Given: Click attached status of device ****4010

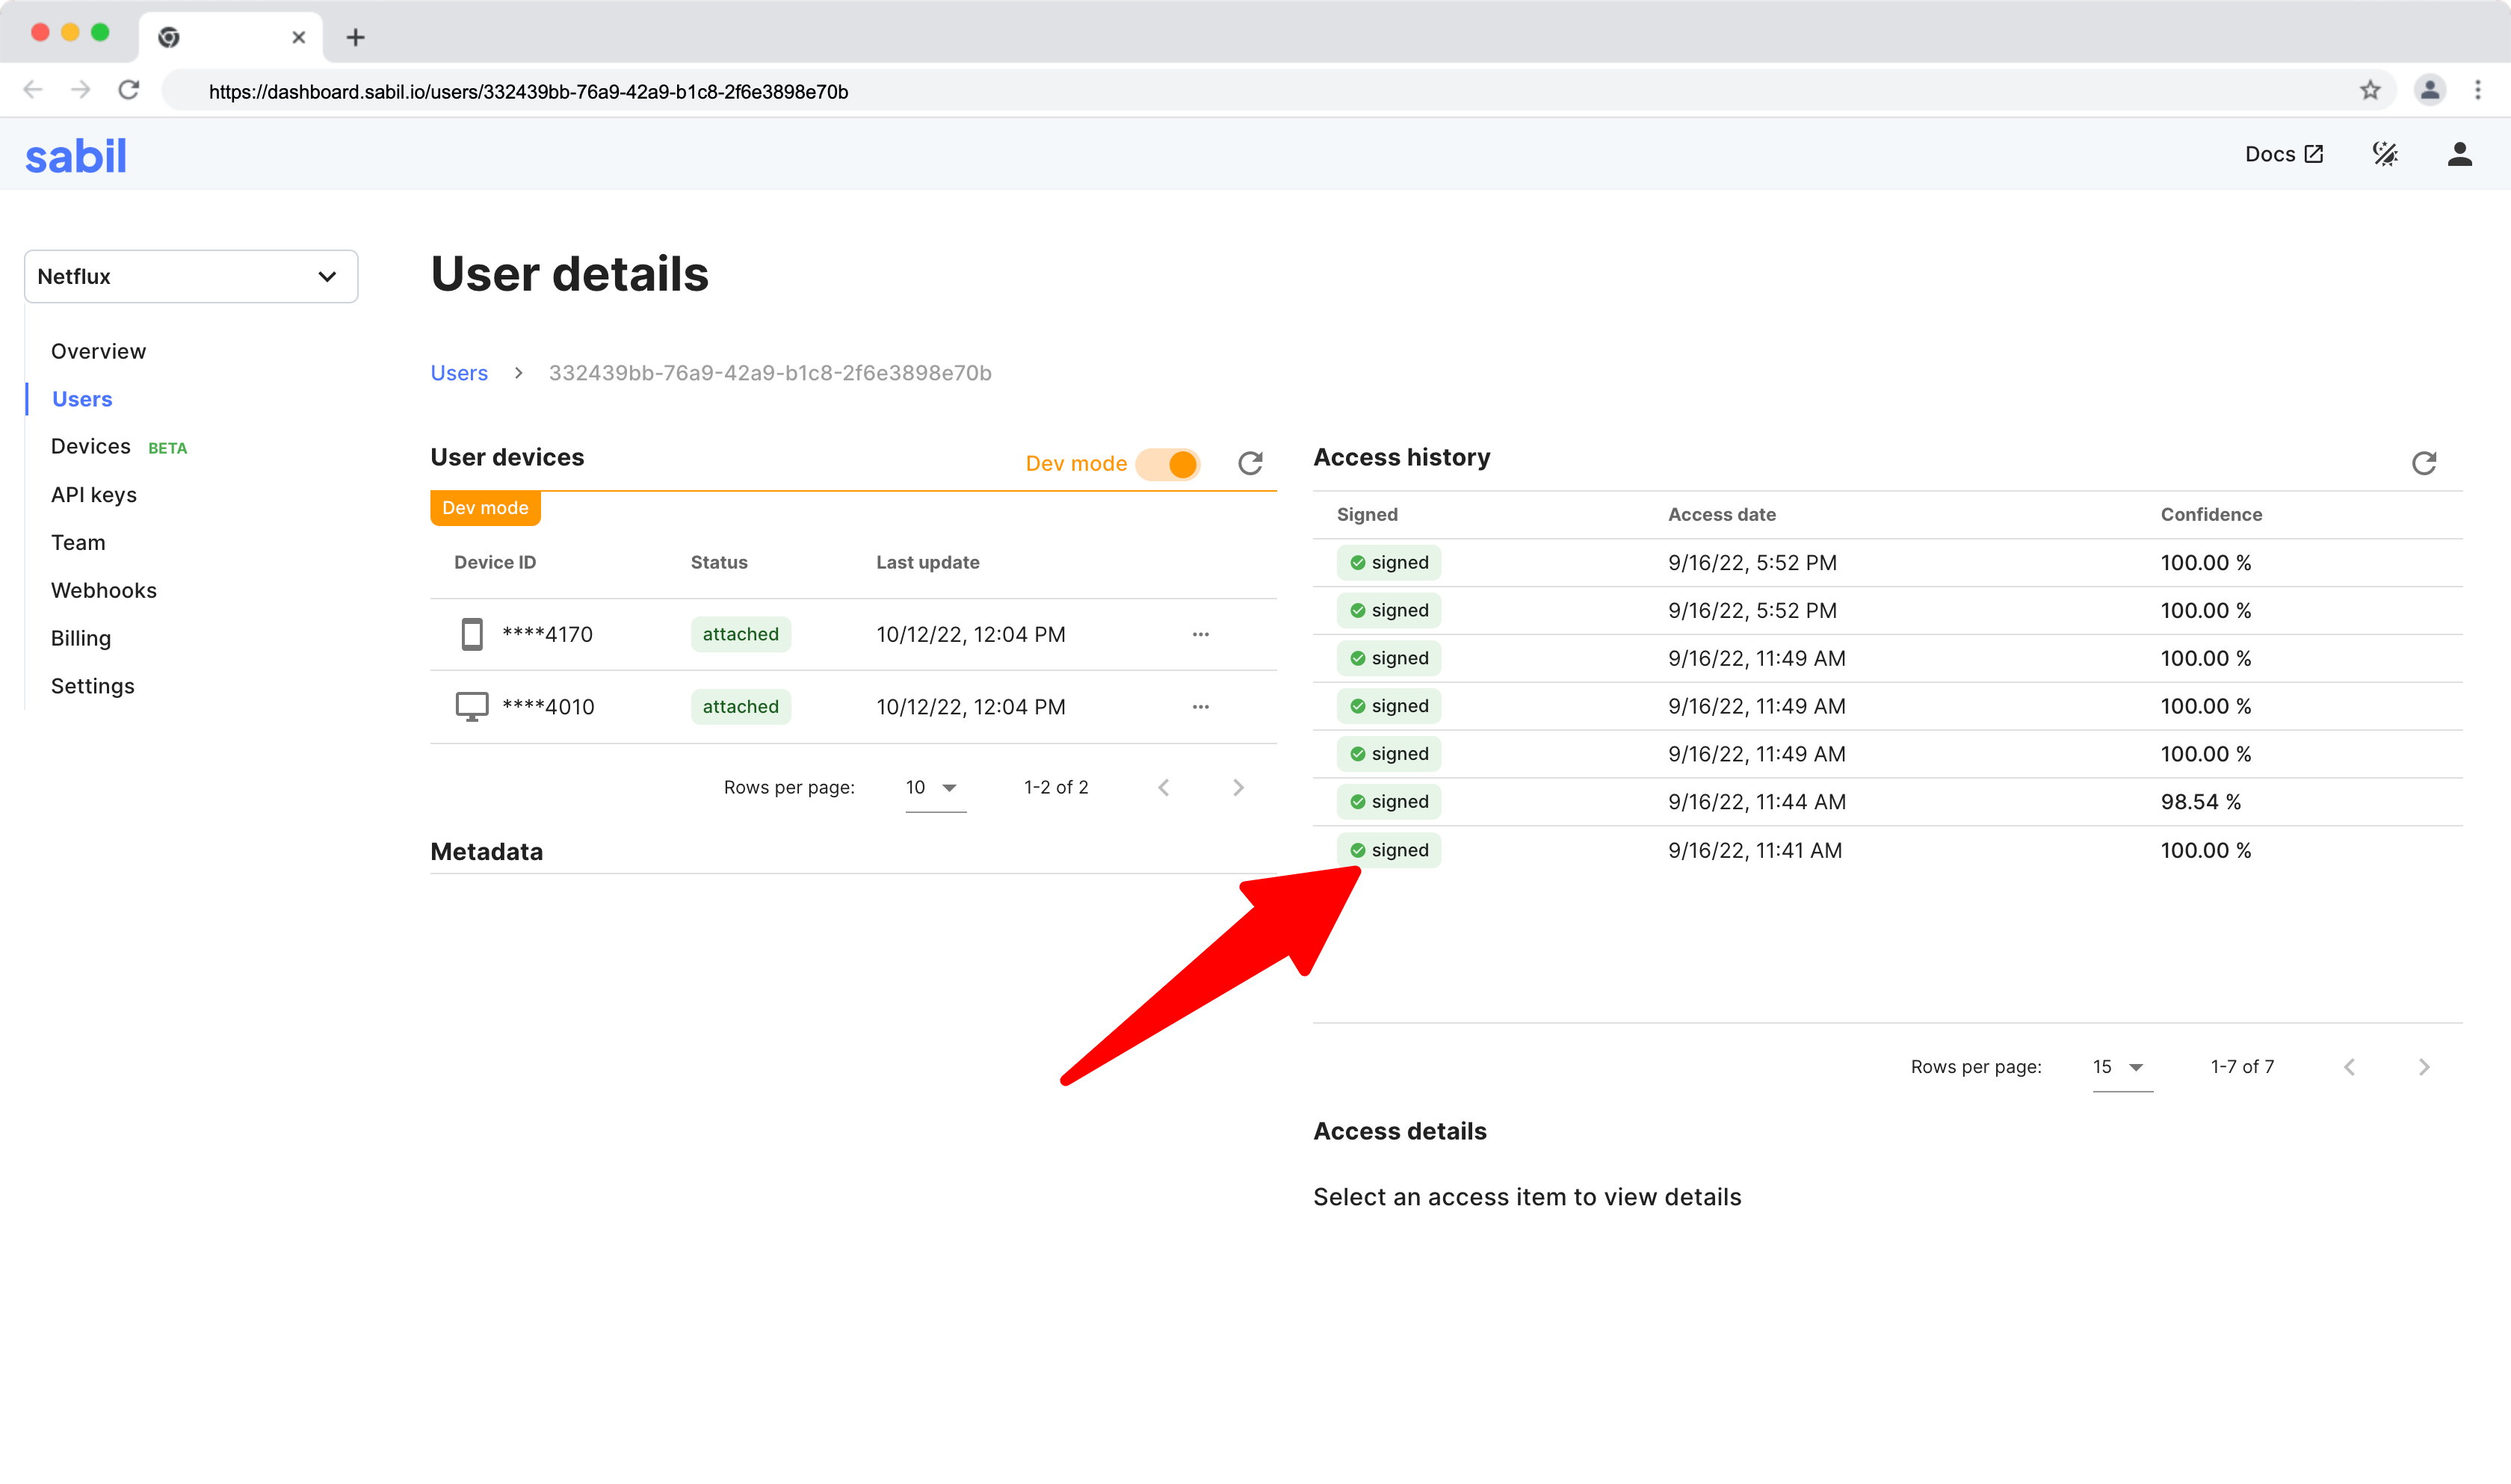Looking at the screenshot, I should [740, 707].
